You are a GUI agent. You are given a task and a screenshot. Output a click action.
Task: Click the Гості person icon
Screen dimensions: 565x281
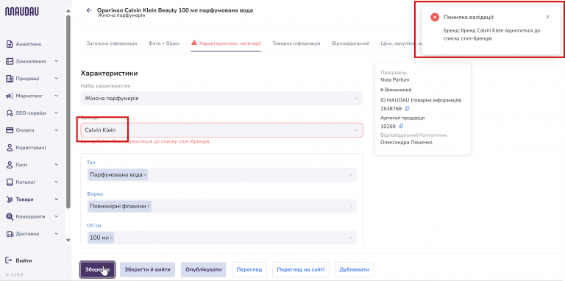click(10, 165)
